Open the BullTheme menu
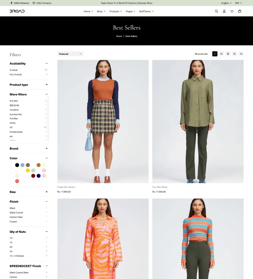The image size is (253, 279). pos(146,11)
